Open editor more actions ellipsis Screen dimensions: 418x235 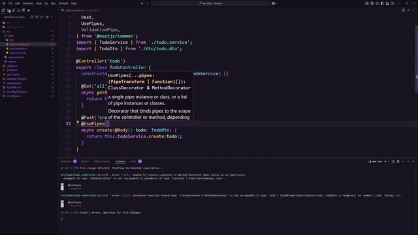(x=413, y=10)
